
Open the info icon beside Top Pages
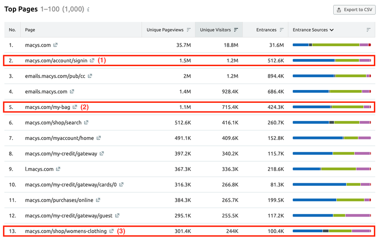(88, 10)
